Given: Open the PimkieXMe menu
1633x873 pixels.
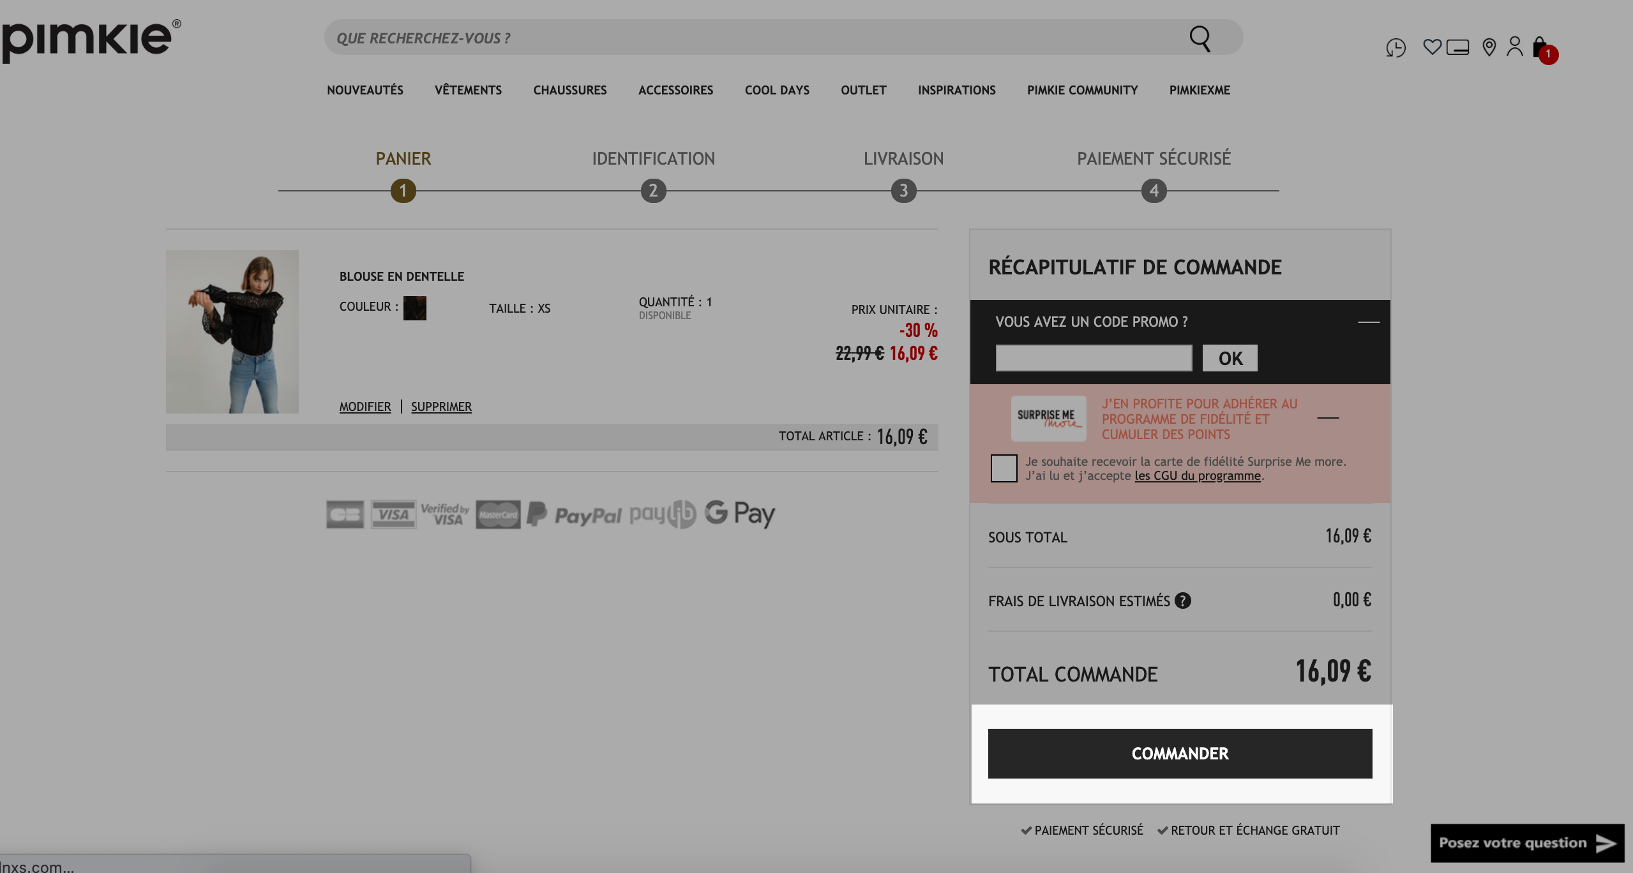Looking at the screenshot, I should point(1200,91).
